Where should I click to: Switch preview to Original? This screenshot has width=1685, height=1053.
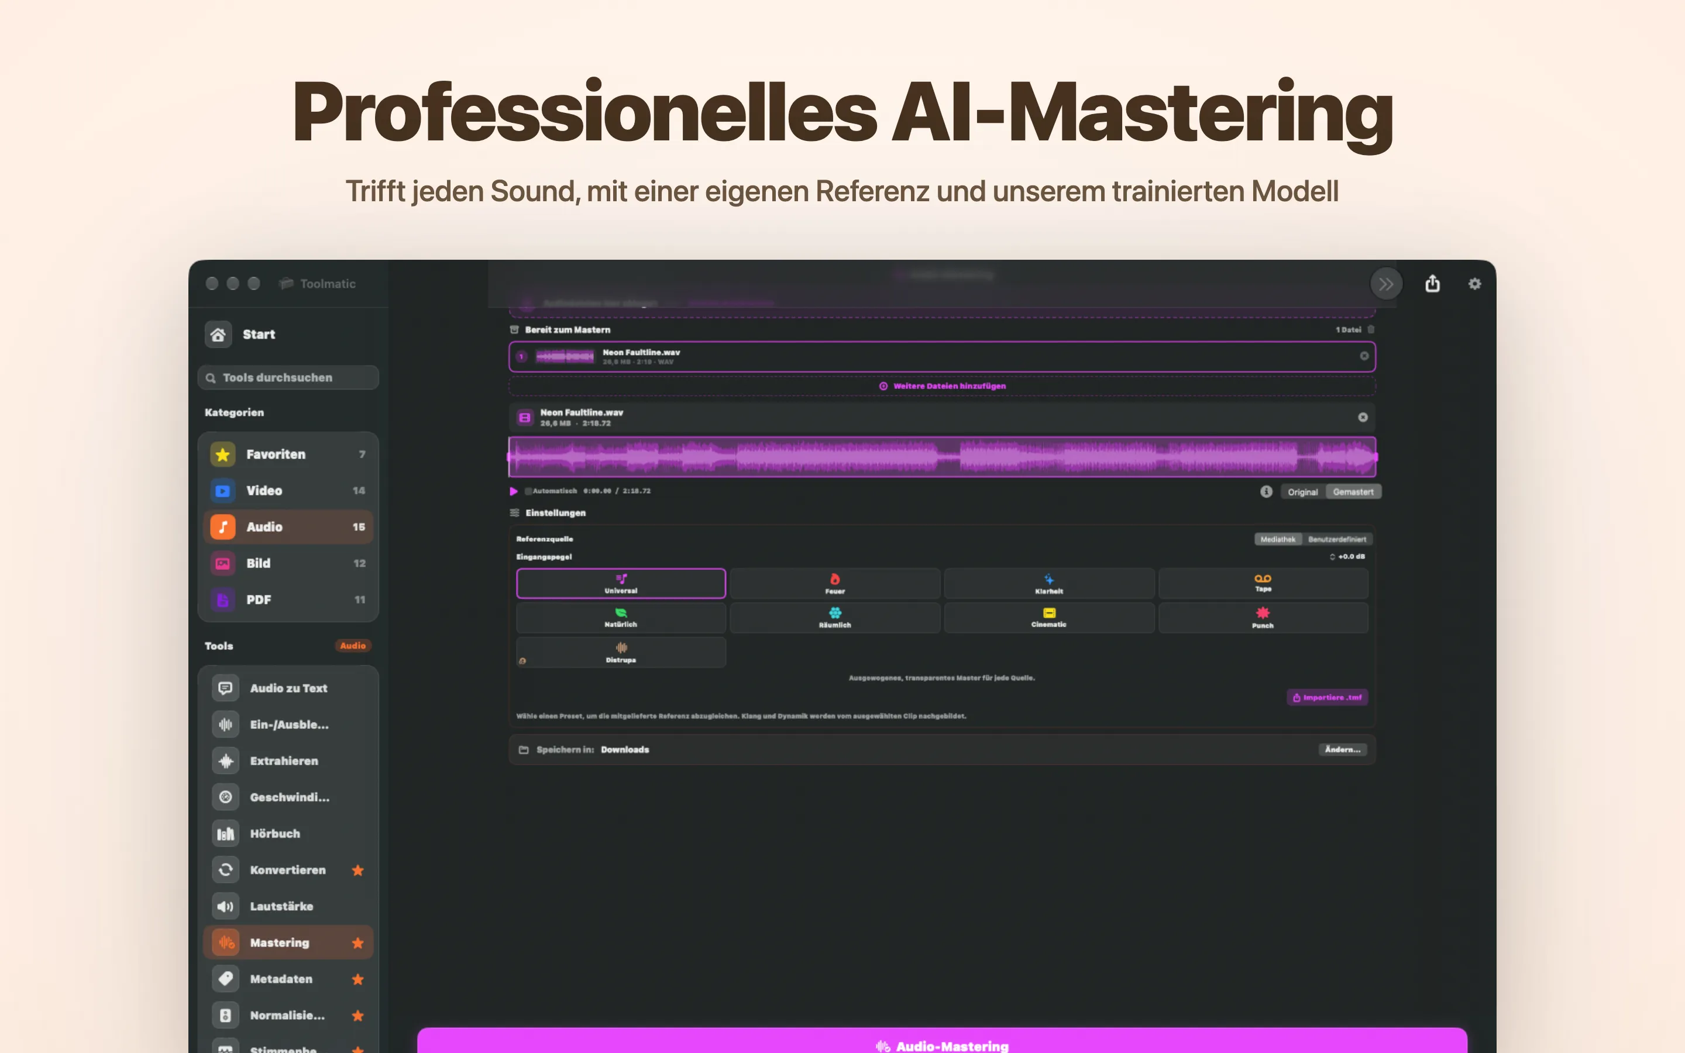coord(1303,491)
